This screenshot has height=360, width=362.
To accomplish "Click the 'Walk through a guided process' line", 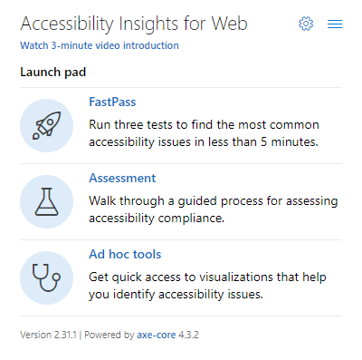I will pos(214,201).
